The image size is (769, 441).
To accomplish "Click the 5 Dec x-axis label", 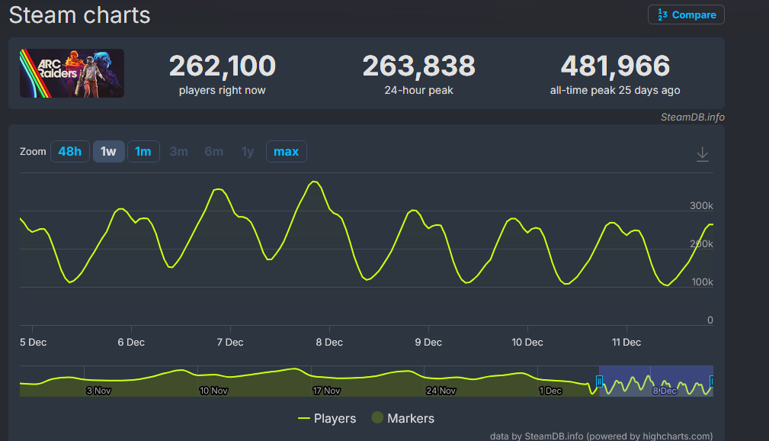I will pyautogui.click(x=33, y=343).
